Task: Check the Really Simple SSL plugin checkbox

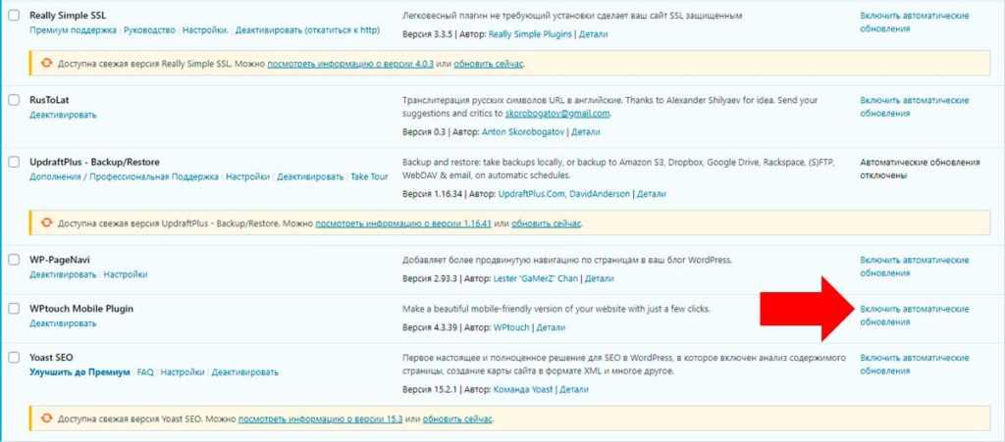Action: (x=14, y=17)
